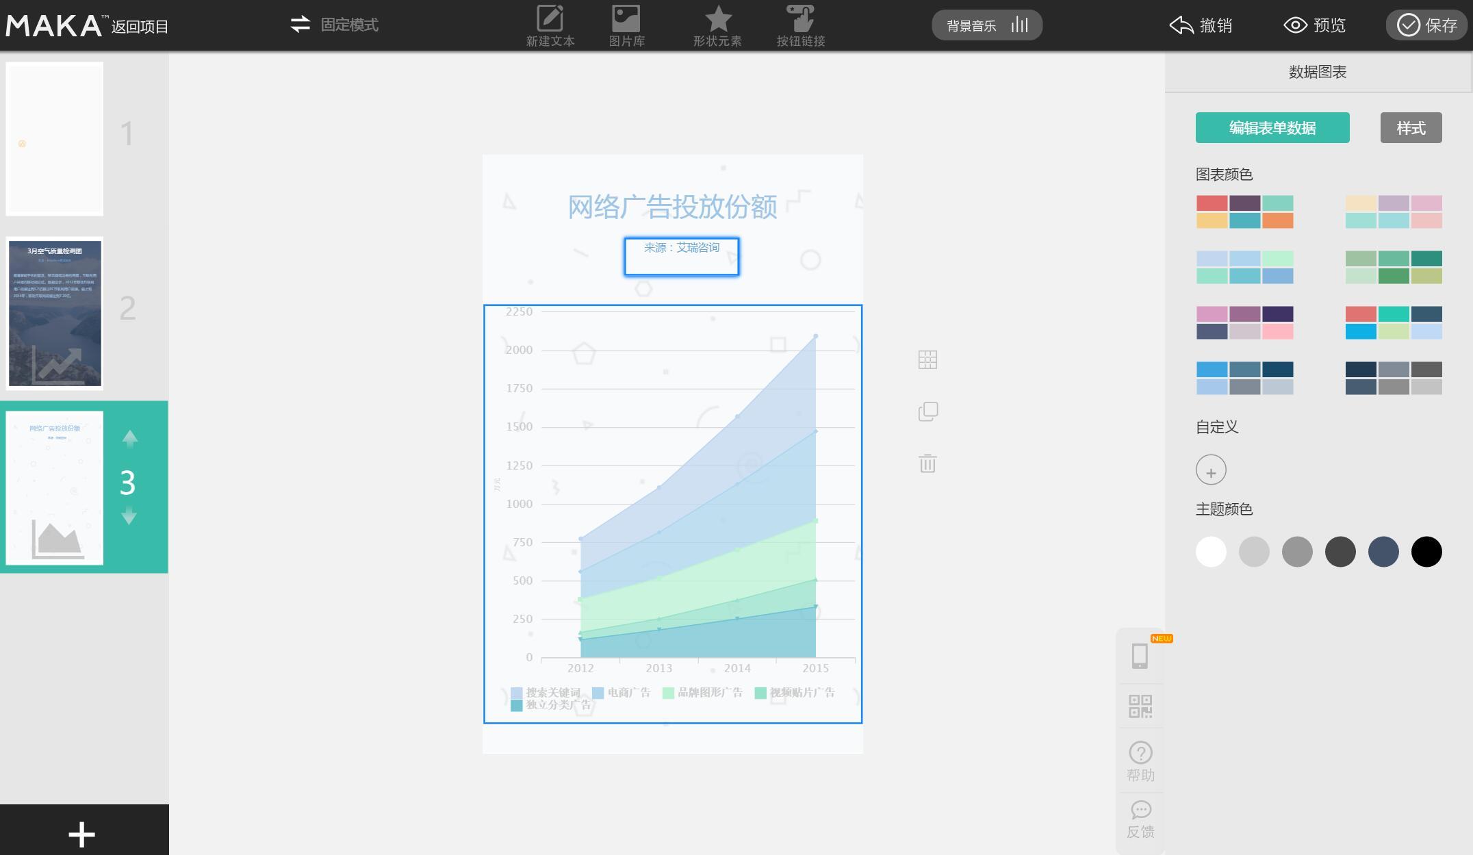
Task: Move page 3 down with arrow
Action: [x=129, y=516]
